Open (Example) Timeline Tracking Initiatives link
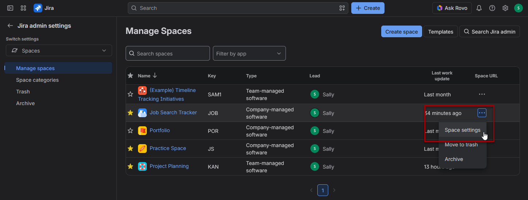The width and height of the screenshot is (528, 200). [167, 95]
